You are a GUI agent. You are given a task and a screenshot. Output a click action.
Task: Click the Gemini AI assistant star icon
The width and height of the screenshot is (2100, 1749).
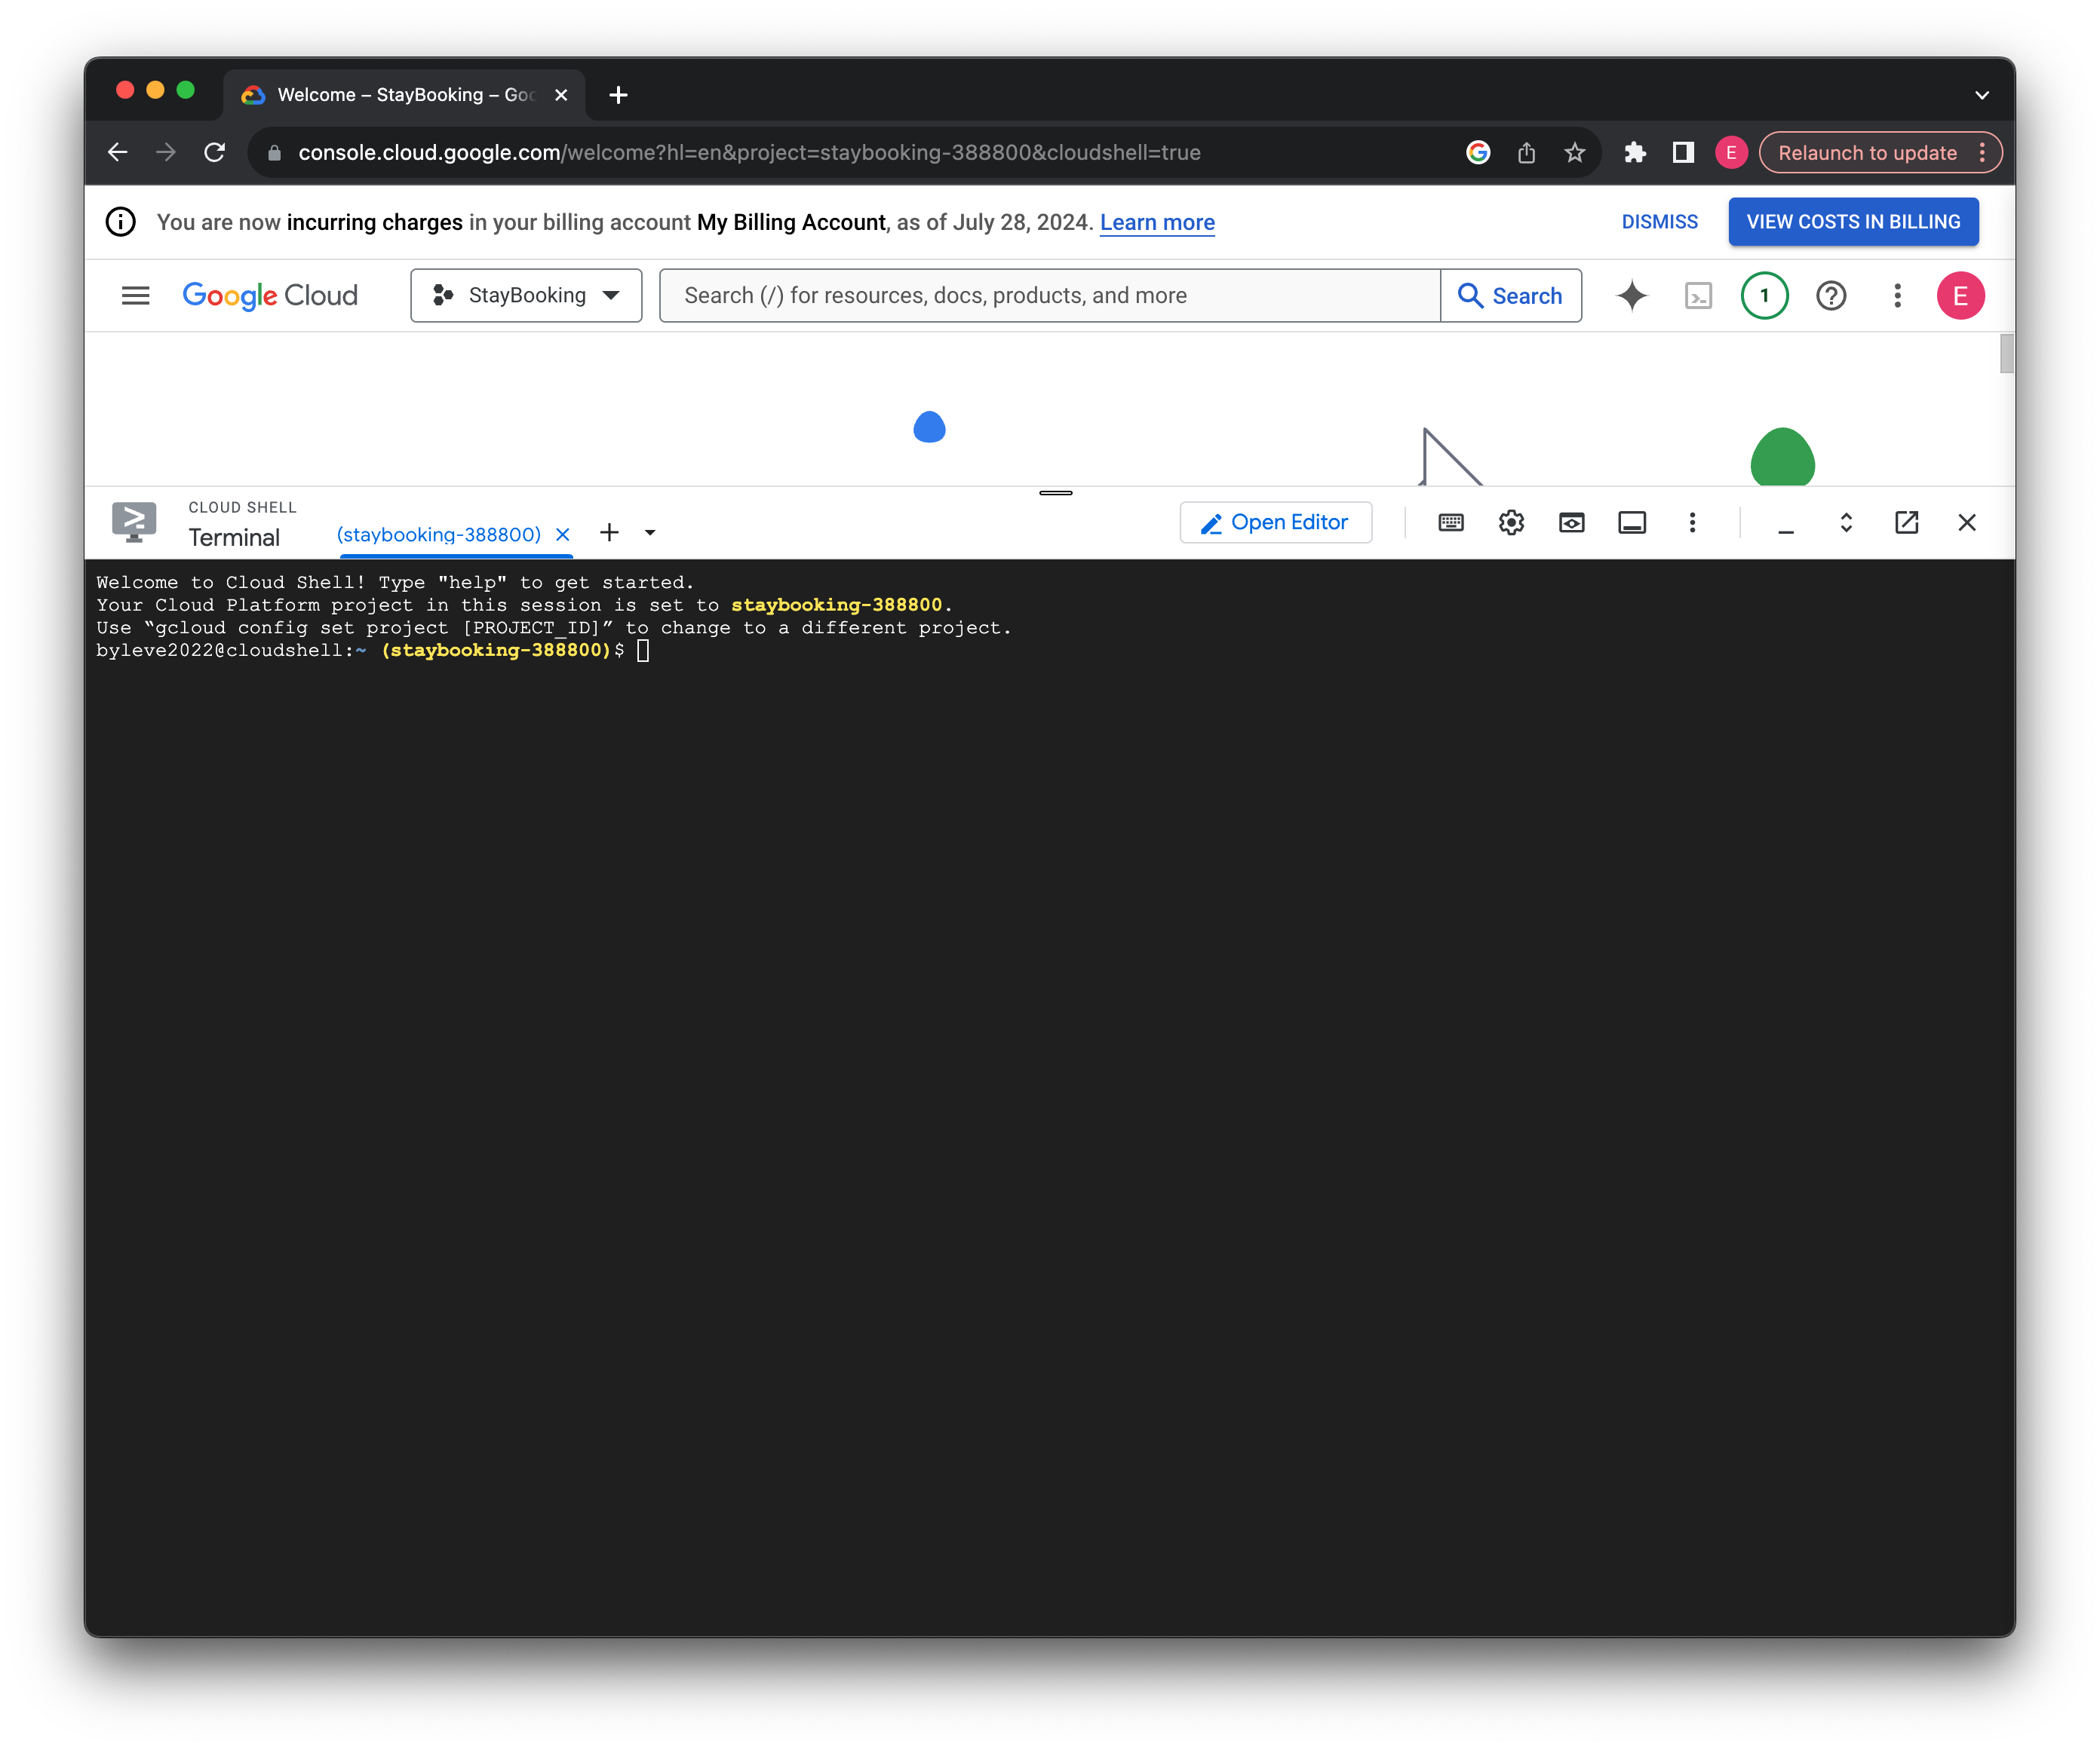pos(1632,295)
